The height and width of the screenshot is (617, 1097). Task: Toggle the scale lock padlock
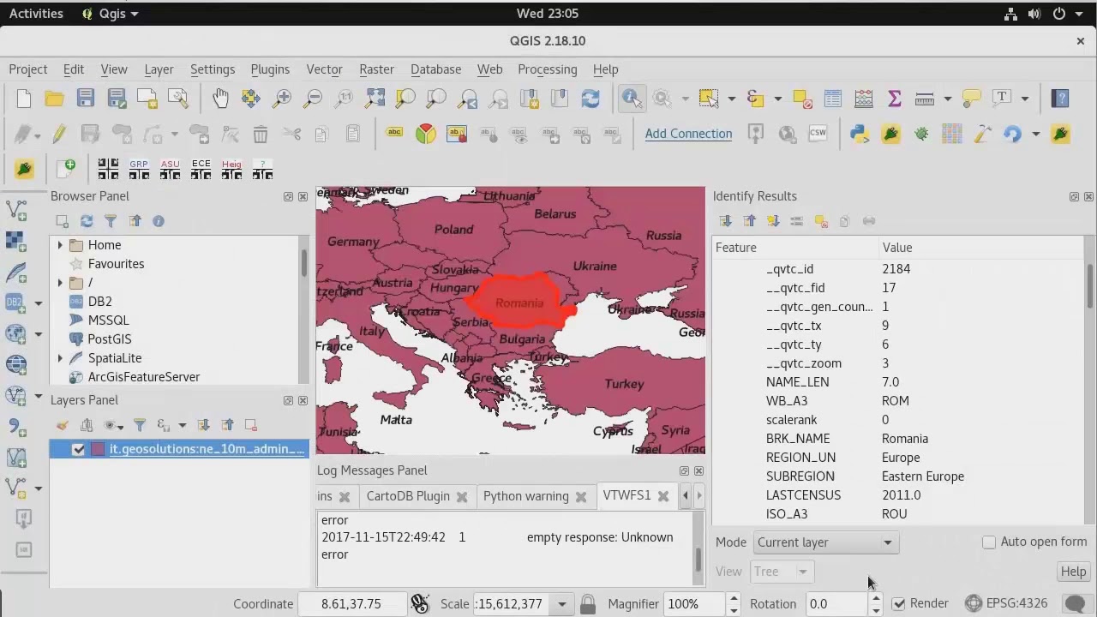tap(587, 603)
